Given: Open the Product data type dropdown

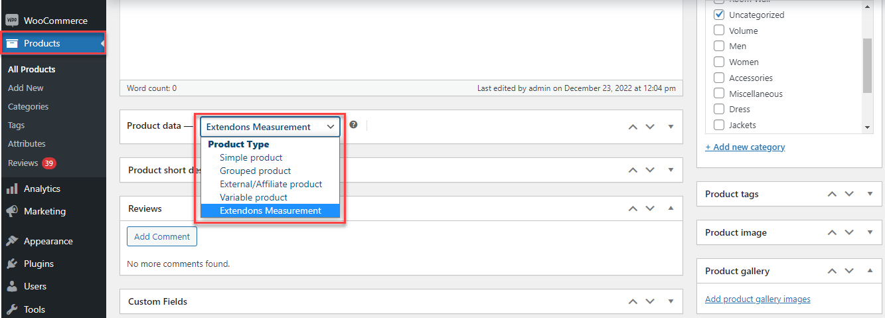Looking at the screenshot, I should [x=270, y=127].
